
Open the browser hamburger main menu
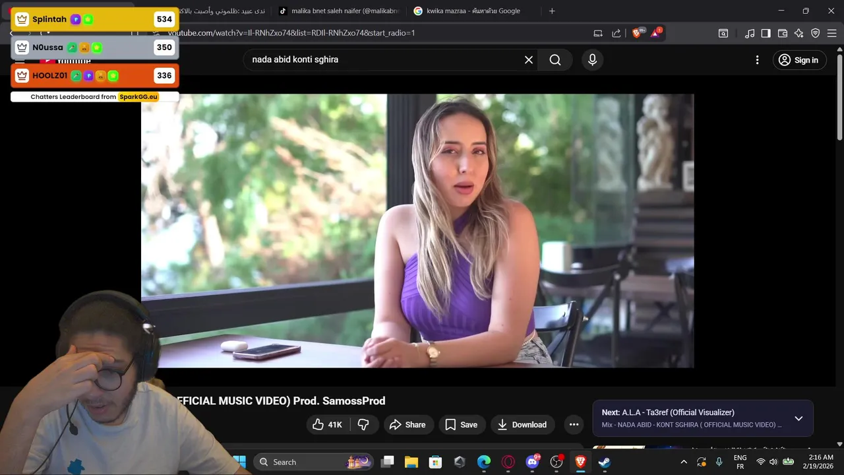831,33
